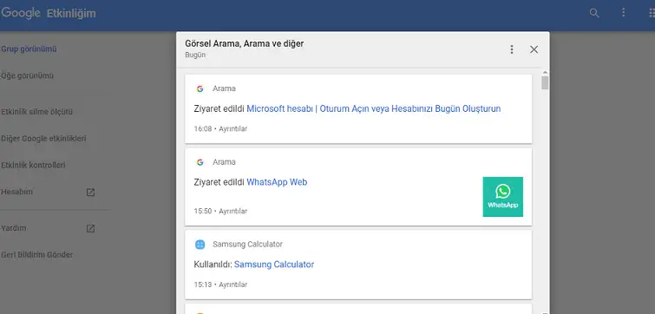Screen dimensions: 655x314
Task: Select Grup görünümü in the sidebar
Action: [x=29, y=49]
